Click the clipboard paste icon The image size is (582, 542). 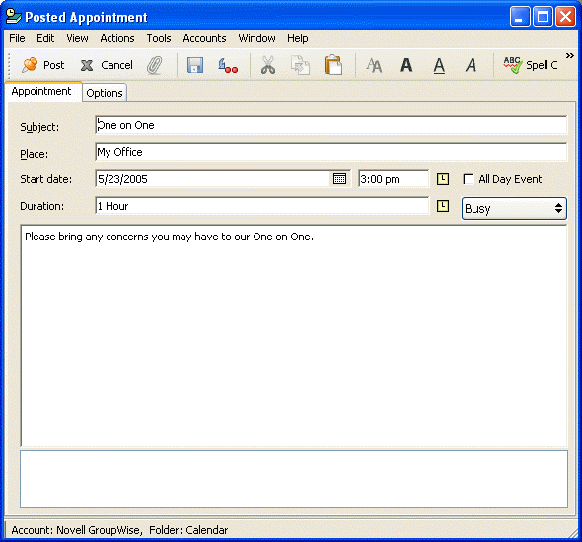(x=333, y=65)
